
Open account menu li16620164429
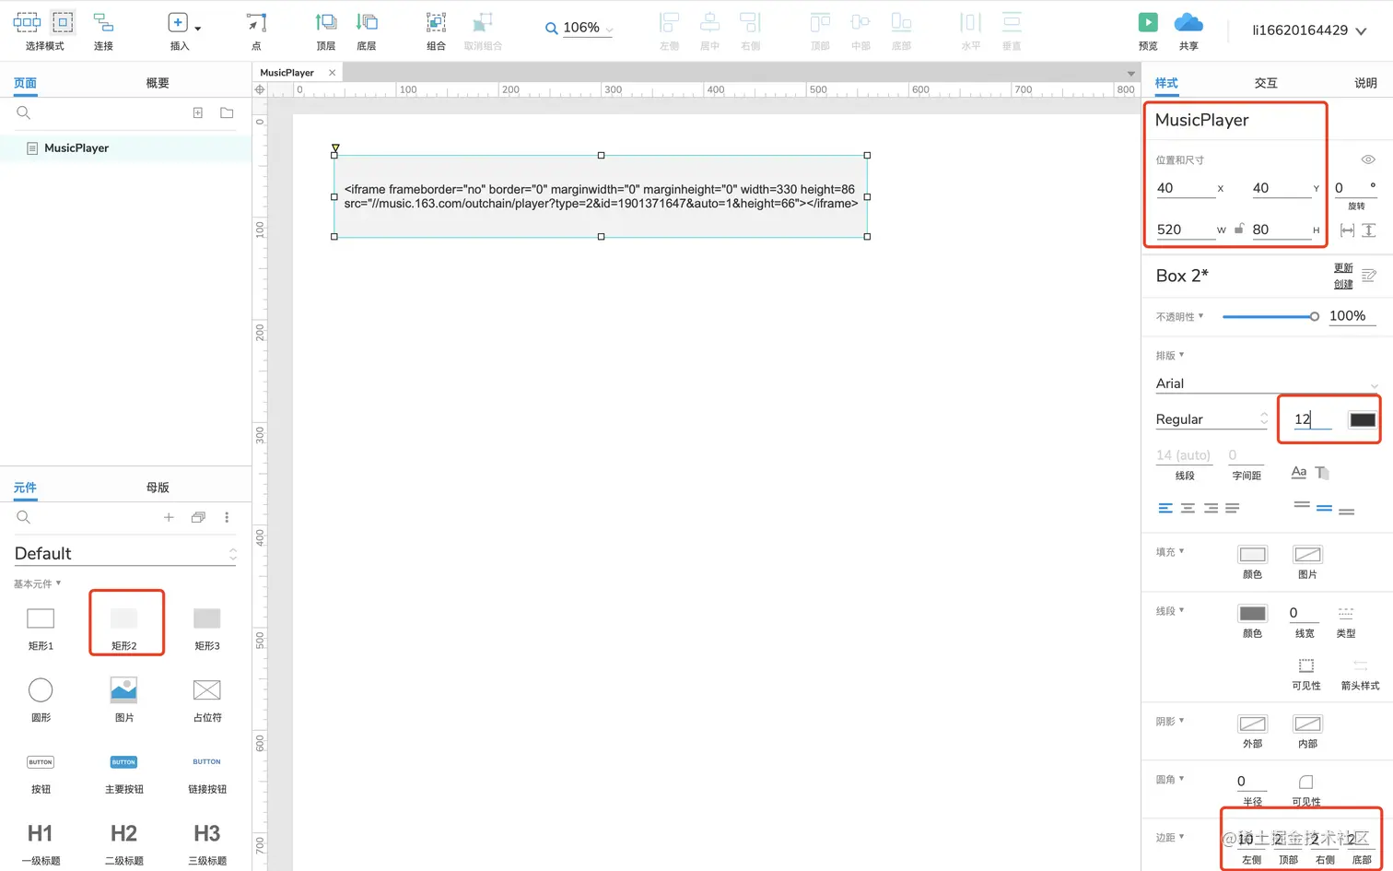[x=1308, y=30]
